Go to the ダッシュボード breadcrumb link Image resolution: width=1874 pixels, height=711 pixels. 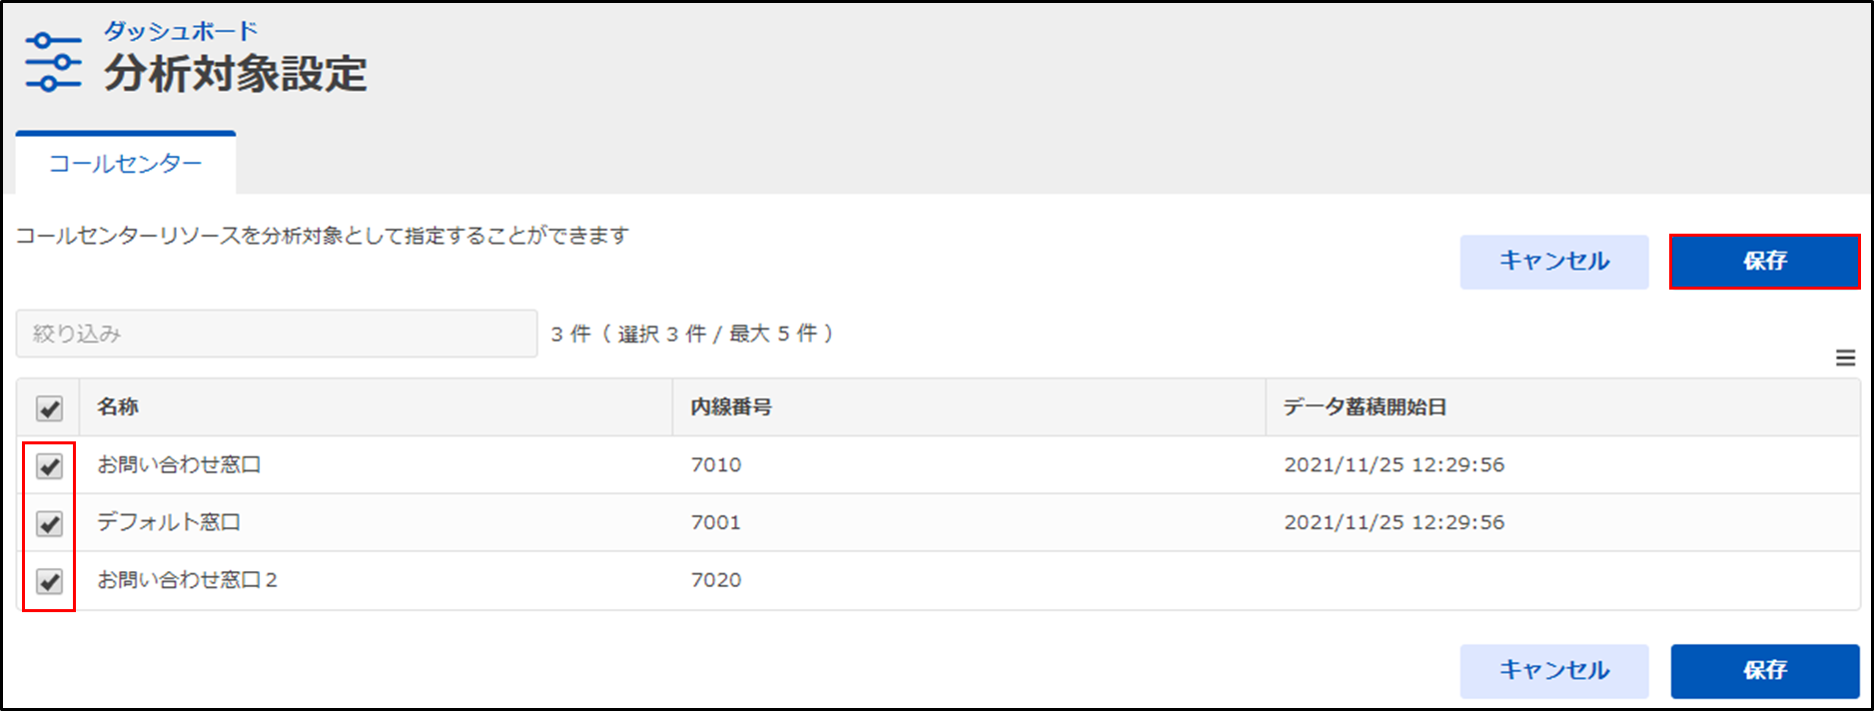pyautogui.click(x=181, y=31)
